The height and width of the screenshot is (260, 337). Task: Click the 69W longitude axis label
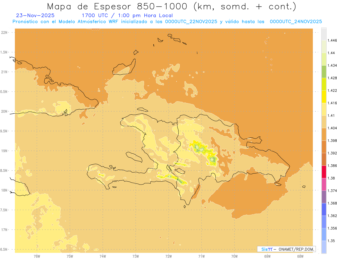[x=267, y=256]
